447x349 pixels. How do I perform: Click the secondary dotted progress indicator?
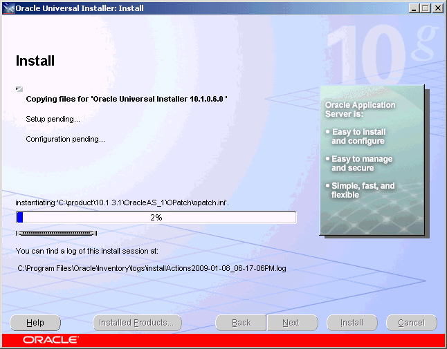coord(57,233)
